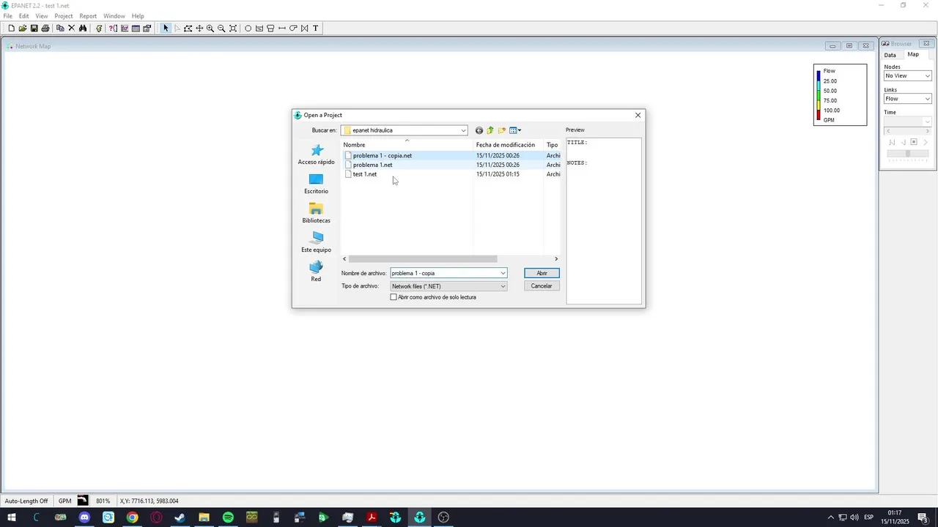Select the Add Label text tool
The height and width of the screenshot is (527, 938).
[316, 29]
